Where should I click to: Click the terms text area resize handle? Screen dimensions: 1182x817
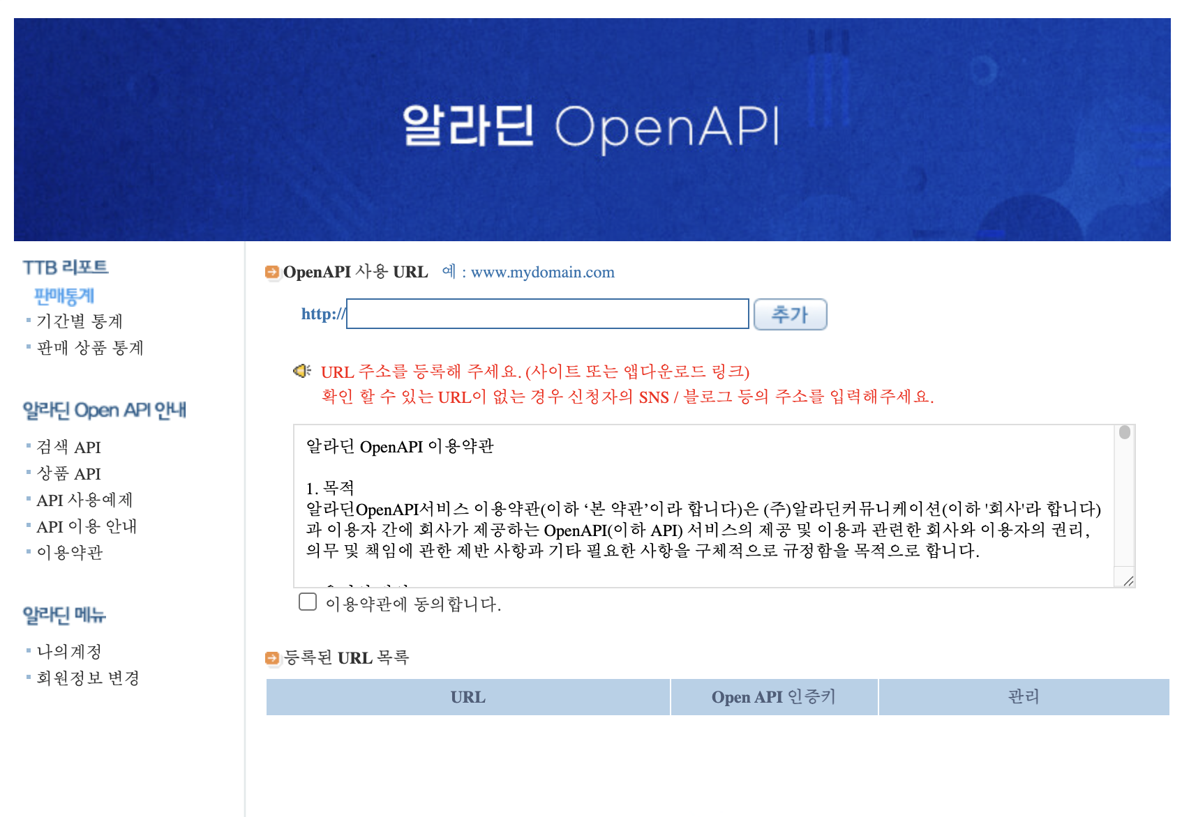pyautogui.click(x=1128, y=581)
